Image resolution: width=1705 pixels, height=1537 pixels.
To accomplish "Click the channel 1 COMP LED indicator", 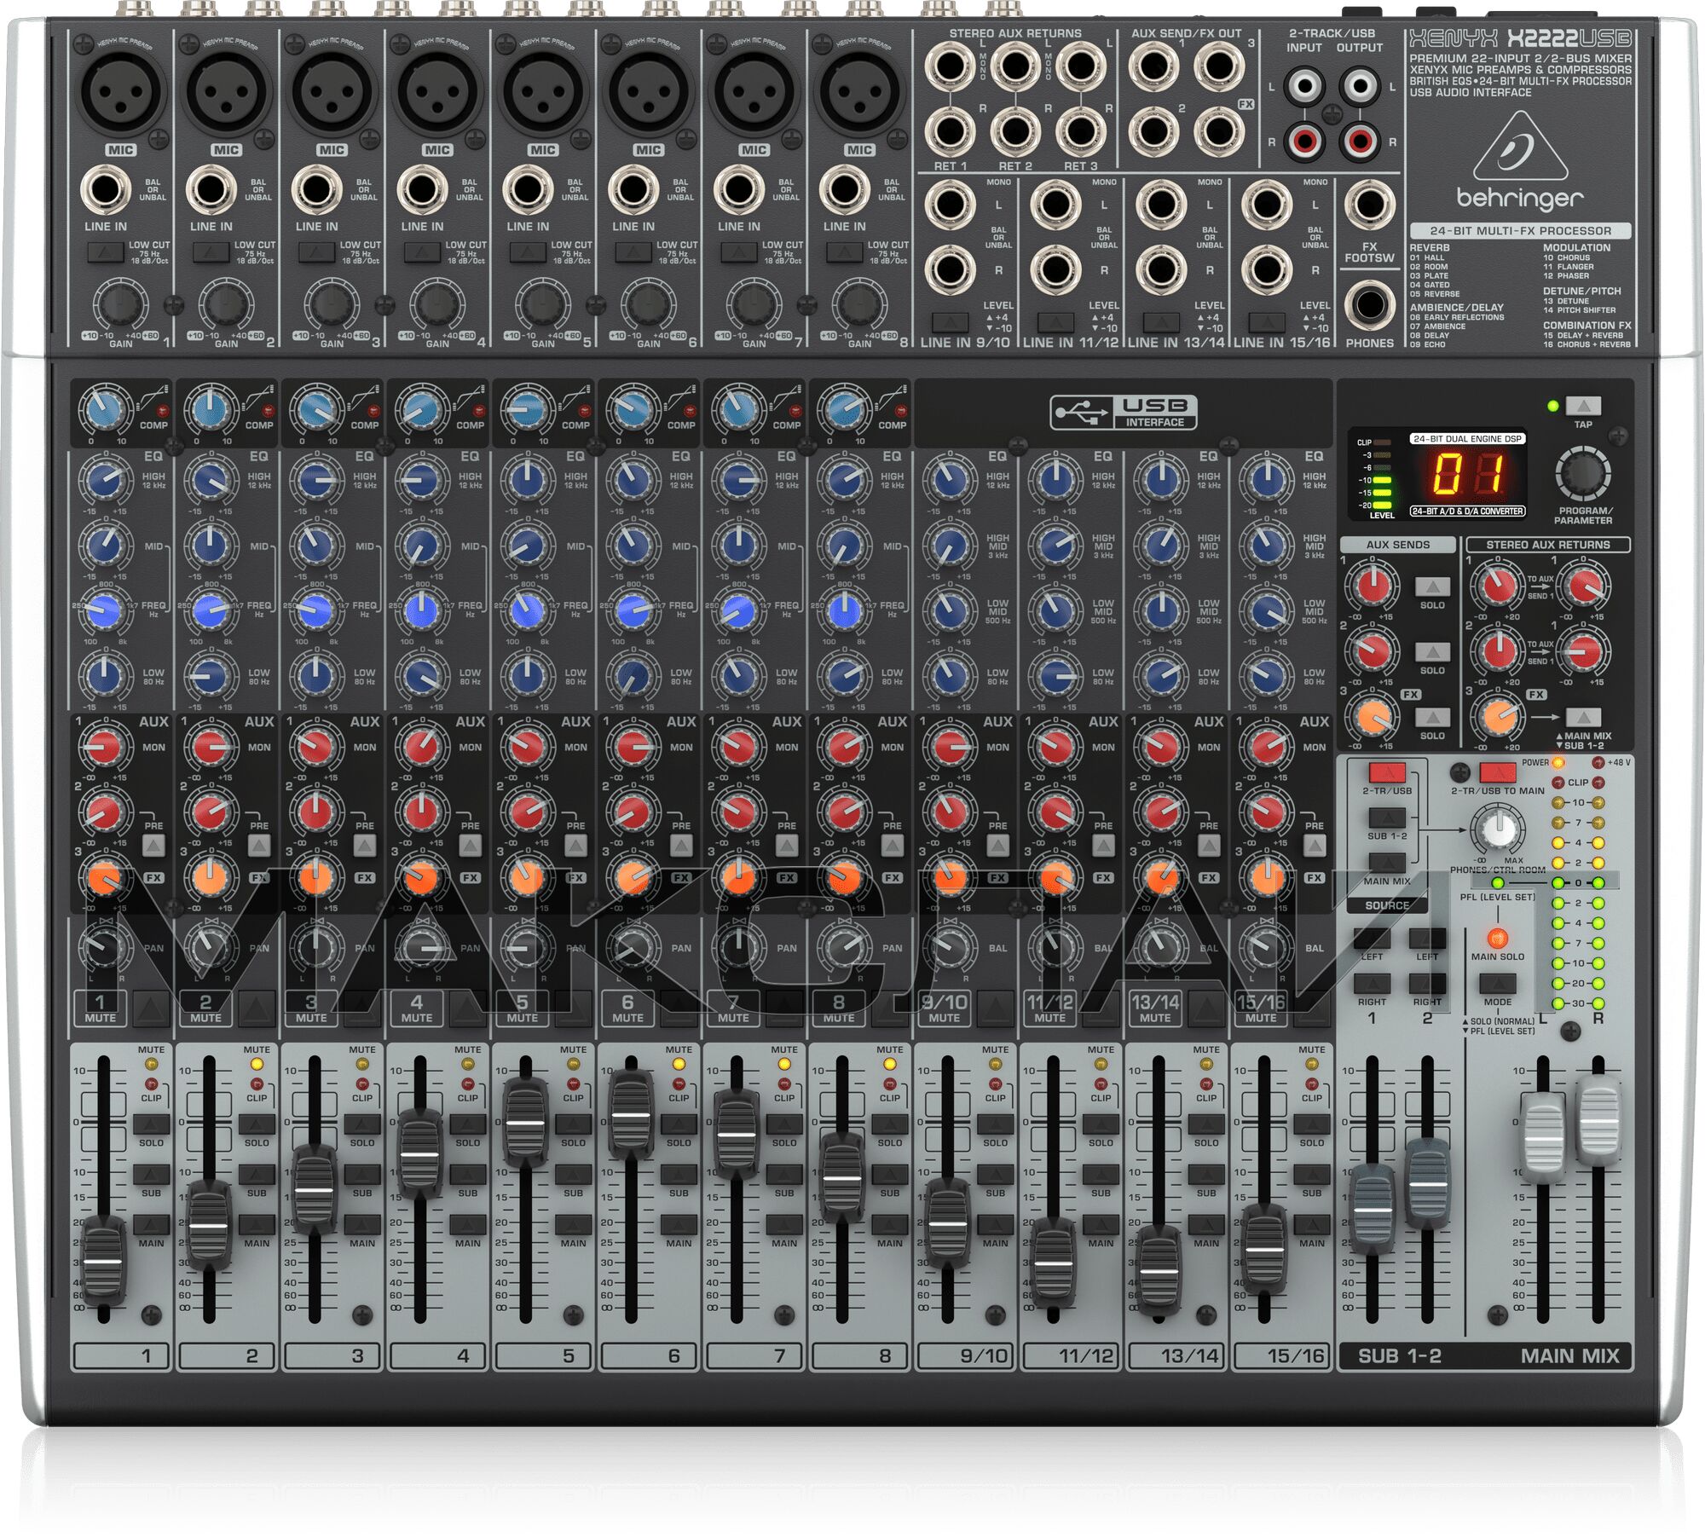I will click(162, 411).
